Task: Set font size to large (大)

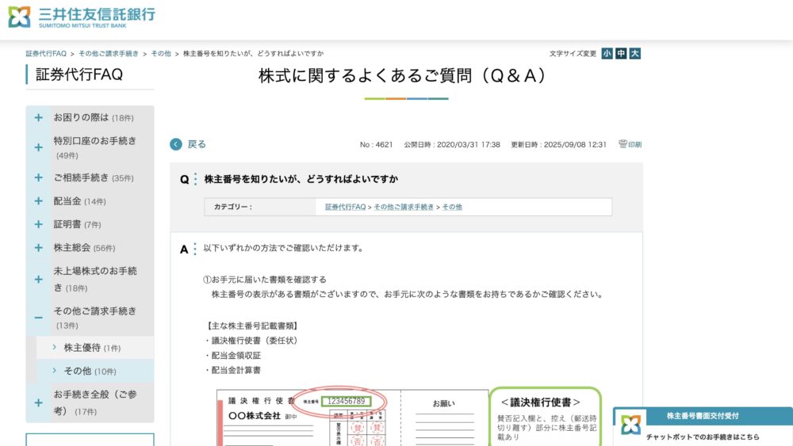Action: 634,54
